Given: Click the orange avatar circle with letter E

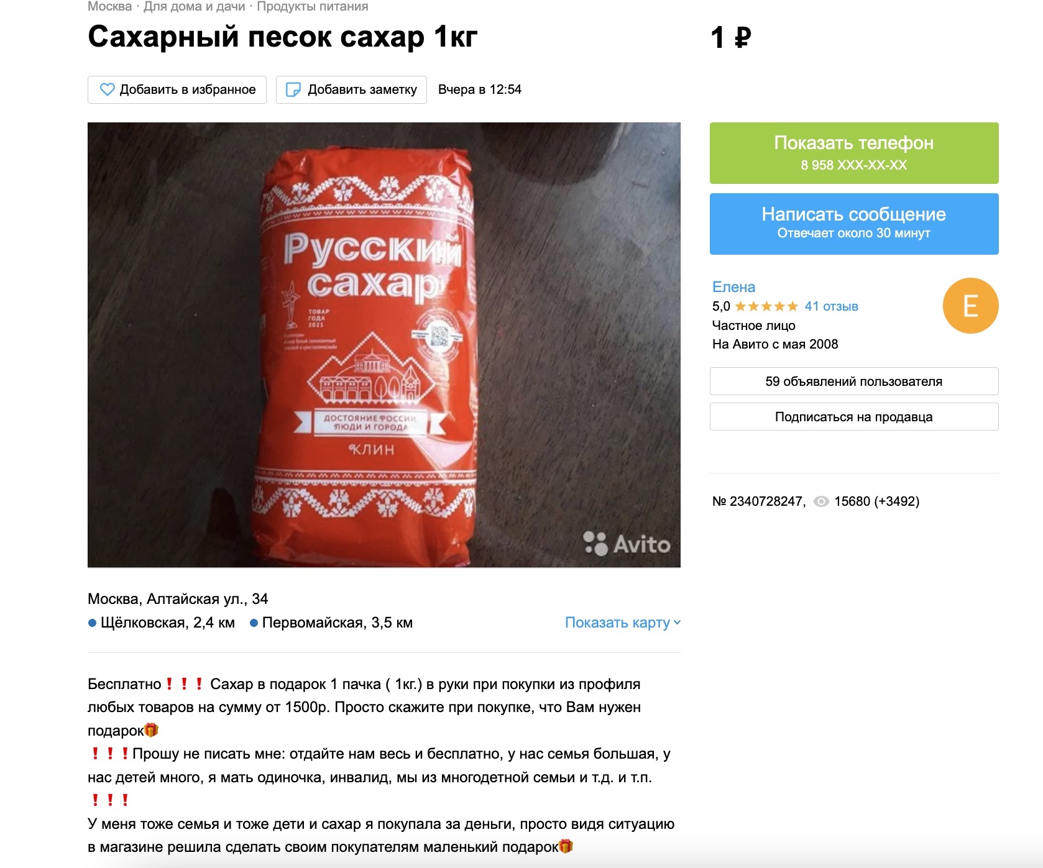Looking at the screenshot, I should [970, 306].
